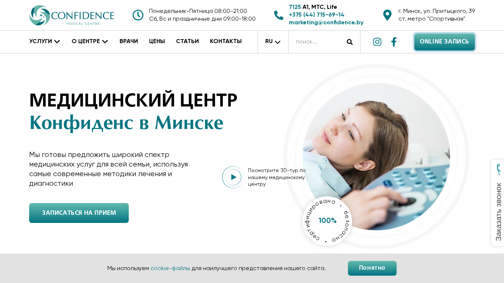The image size is (504, 283).
Task: Click the map pin location icon
Action: (387, 15)
